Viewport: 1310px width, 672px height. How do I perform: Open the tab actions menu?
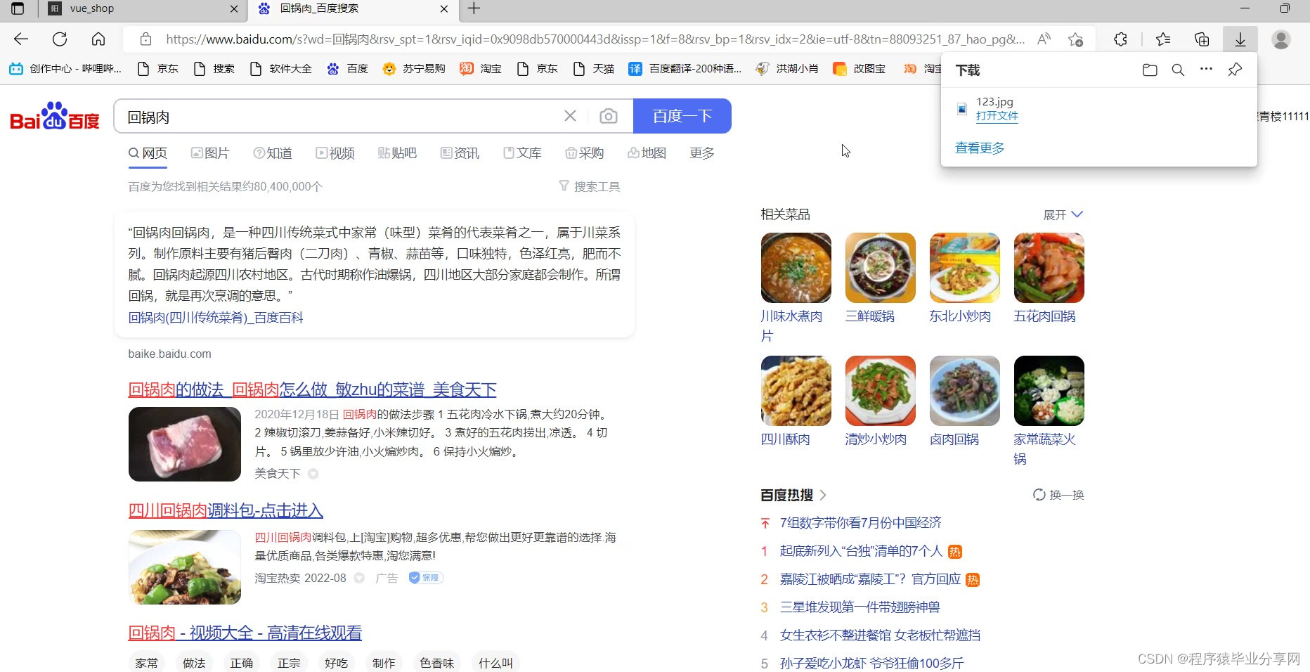[x=18, y=8]
